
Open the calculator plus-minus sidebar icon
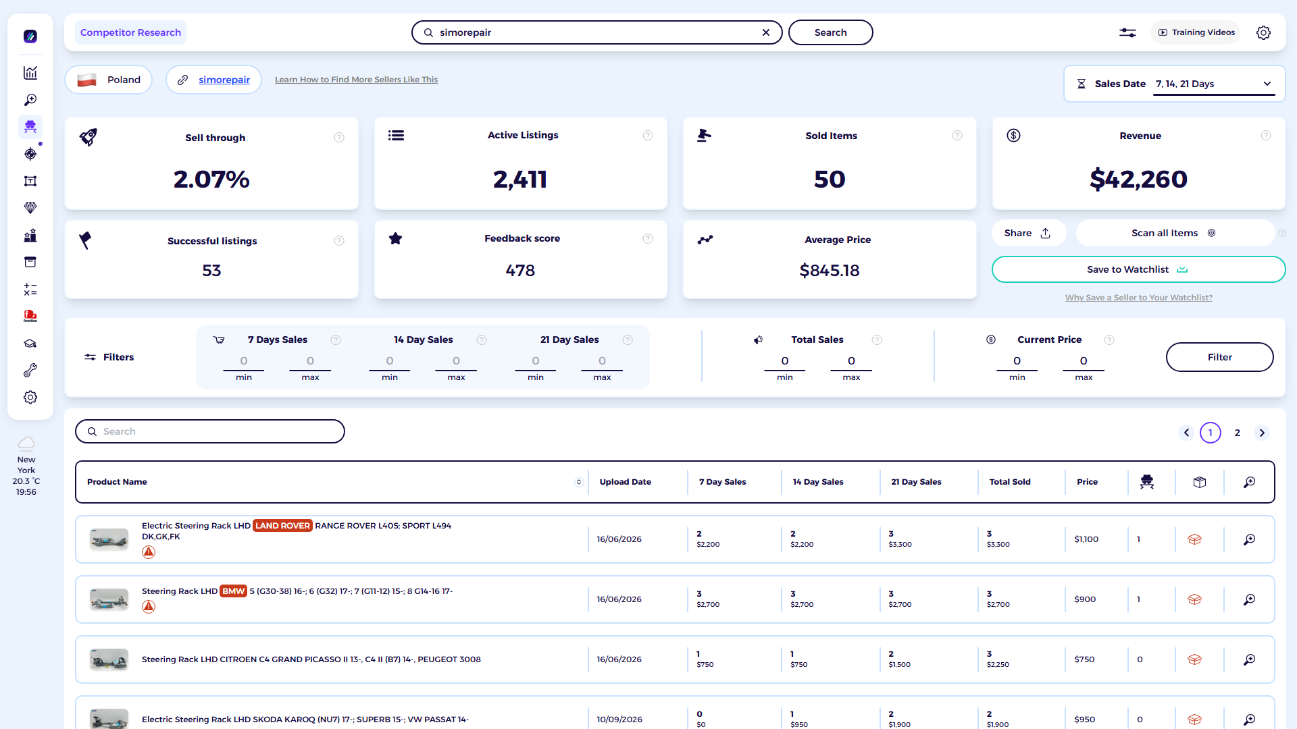click(x=30, y=290)
